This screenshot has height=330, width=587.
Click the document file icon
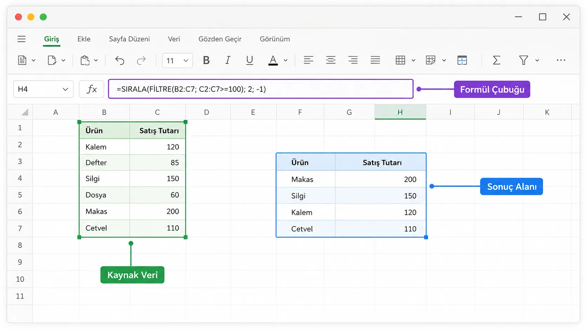pyautogui.click(x=22, y=60)
